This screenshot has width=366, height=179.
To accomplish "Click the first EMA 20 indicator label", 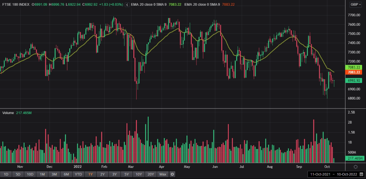I will 149,5.
